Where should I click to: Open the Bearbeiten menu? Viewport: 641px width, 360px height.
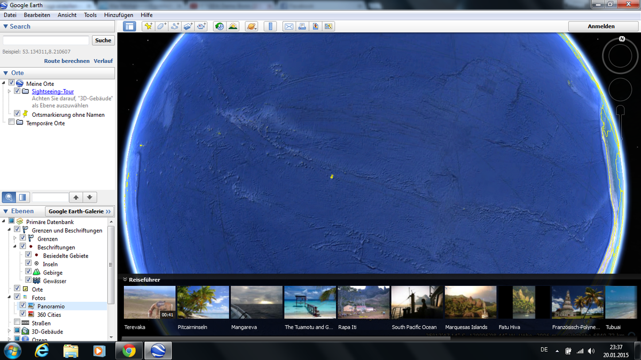click(x=37, y=15)
